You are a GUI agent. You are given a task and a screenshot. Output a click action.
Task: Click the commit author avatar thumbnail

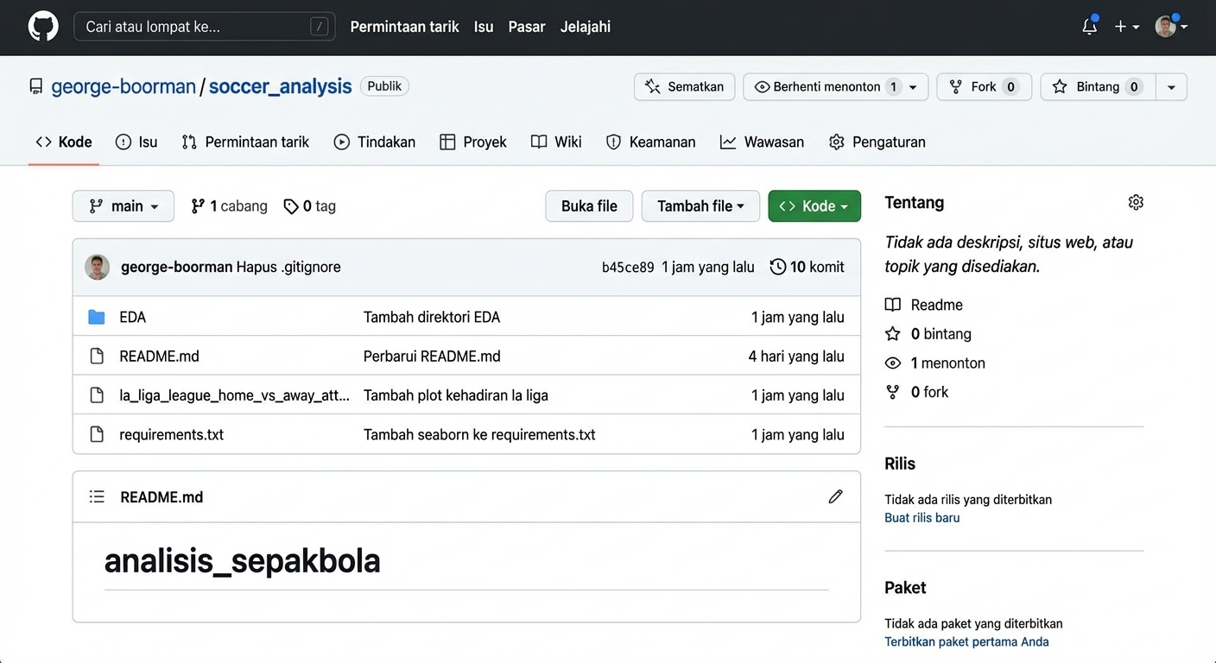coord(98,267)
